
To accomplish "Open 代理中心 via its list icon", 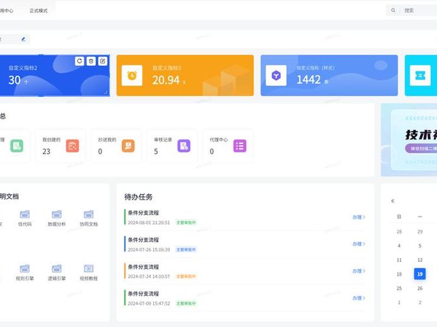I will click(240, 146).
